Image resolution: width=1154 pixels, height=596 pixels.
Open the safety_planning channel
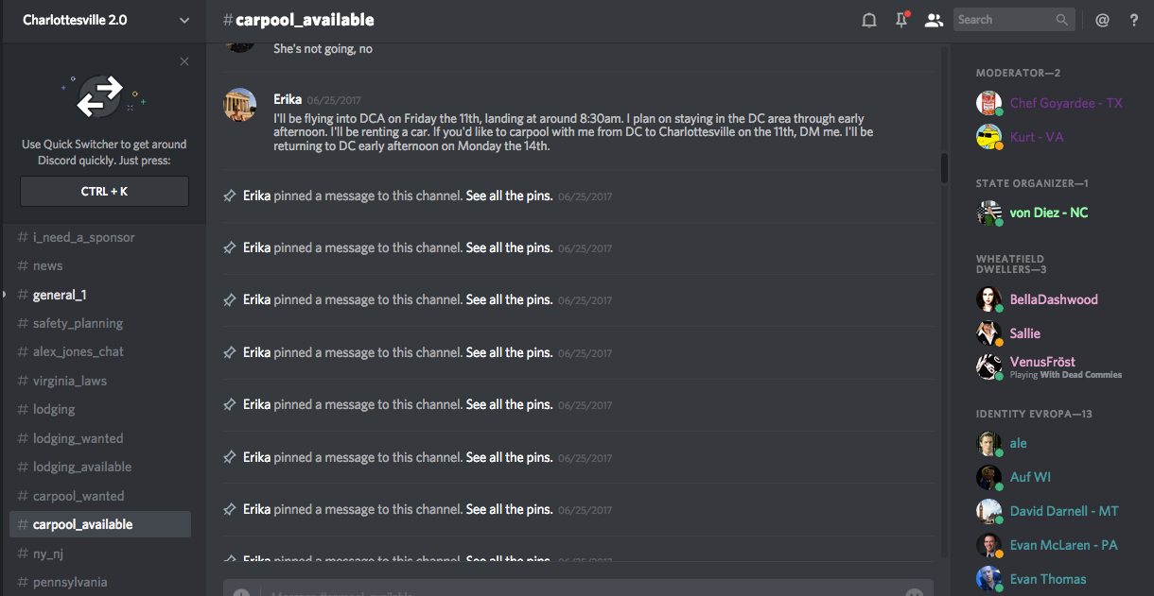[78, 323]
